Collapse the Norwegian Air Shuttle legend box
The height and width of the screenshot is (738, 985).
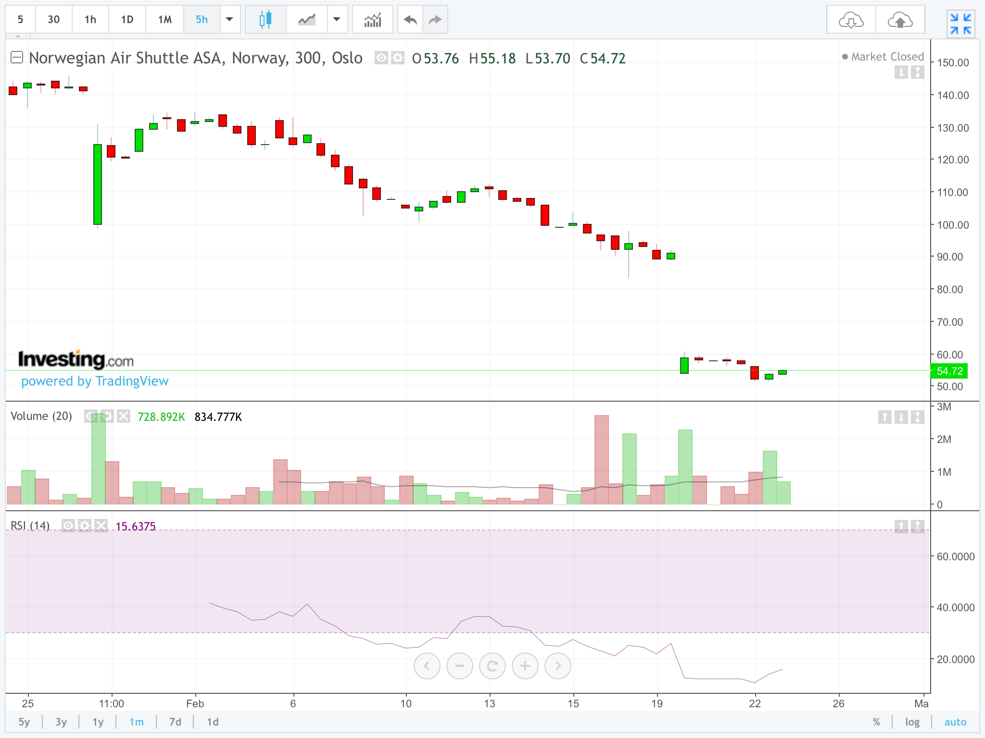(x=17, y=58)
